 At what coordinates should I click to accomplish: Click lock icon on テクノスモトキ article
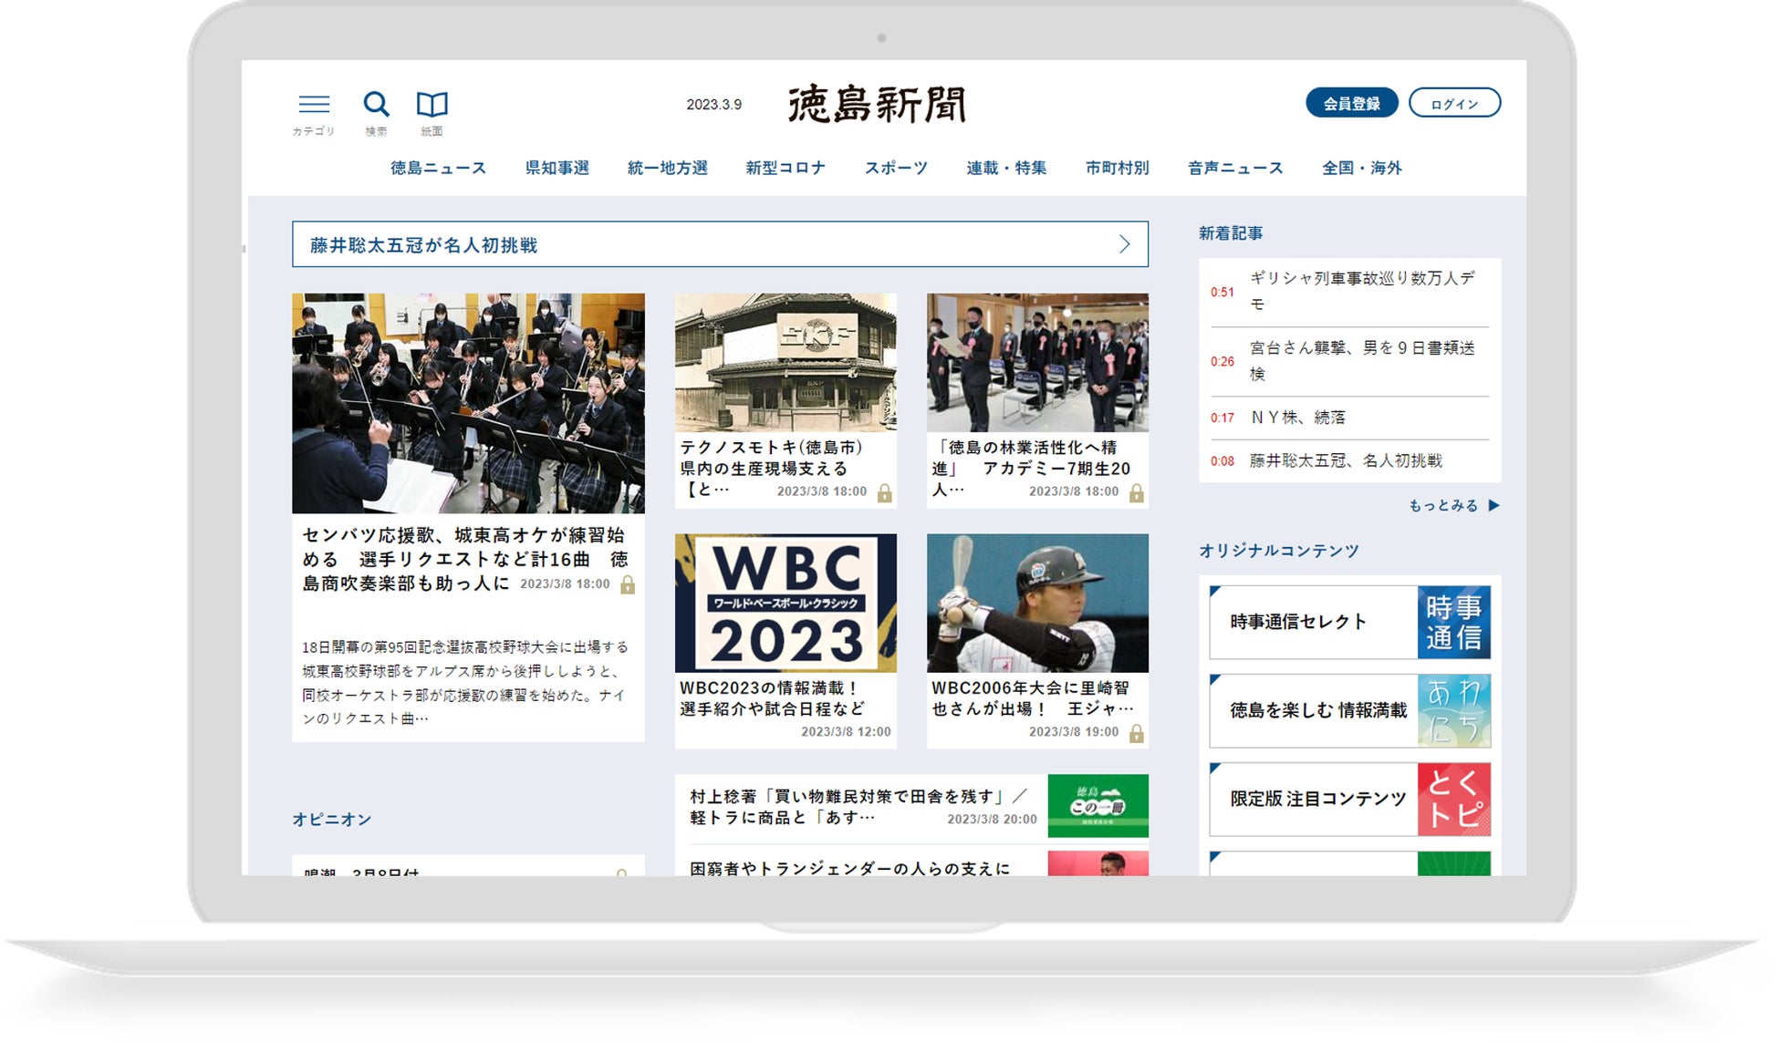884,493
